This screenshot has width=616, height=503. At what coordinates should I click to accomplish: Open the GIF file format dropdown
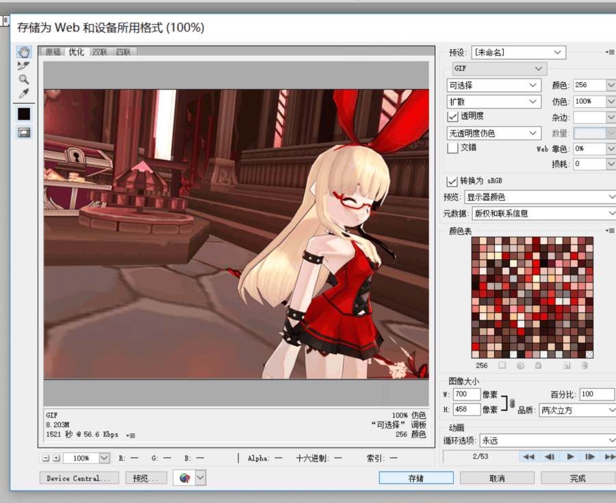coord(500,68)
